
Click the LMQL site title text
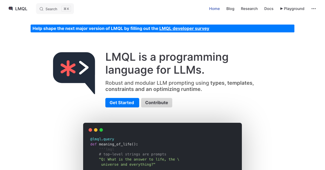pyautogui.click(x=21, y=9)
